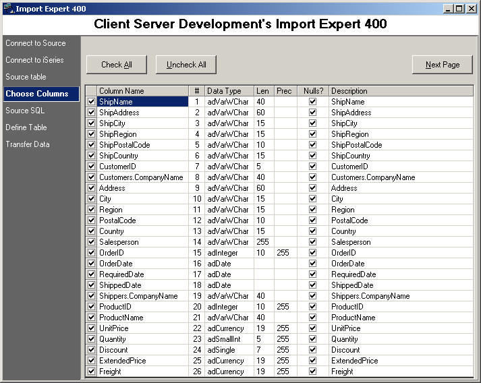Toggle the include checkbox for Quantity
Screen dimensions: 481x383
(92, 339)
